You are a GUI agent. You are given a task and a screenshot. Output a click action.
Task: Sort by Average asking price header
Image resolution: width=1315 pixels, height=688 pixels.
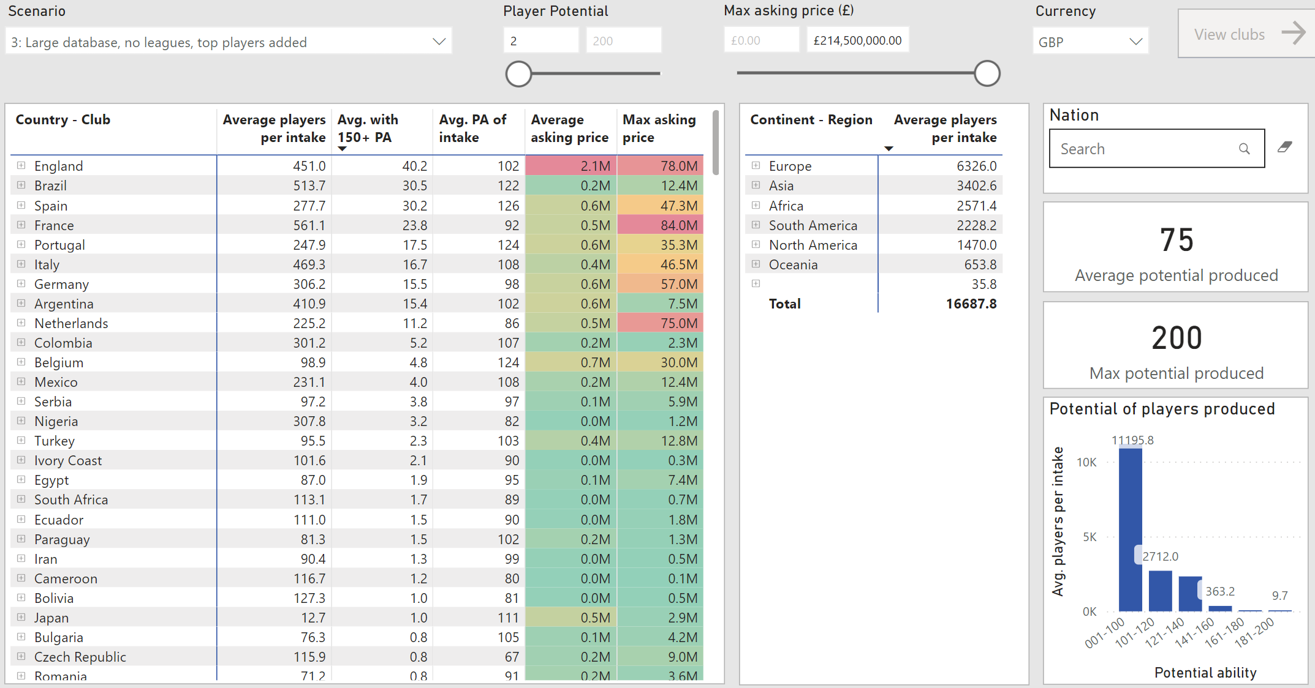click(569, 128)
